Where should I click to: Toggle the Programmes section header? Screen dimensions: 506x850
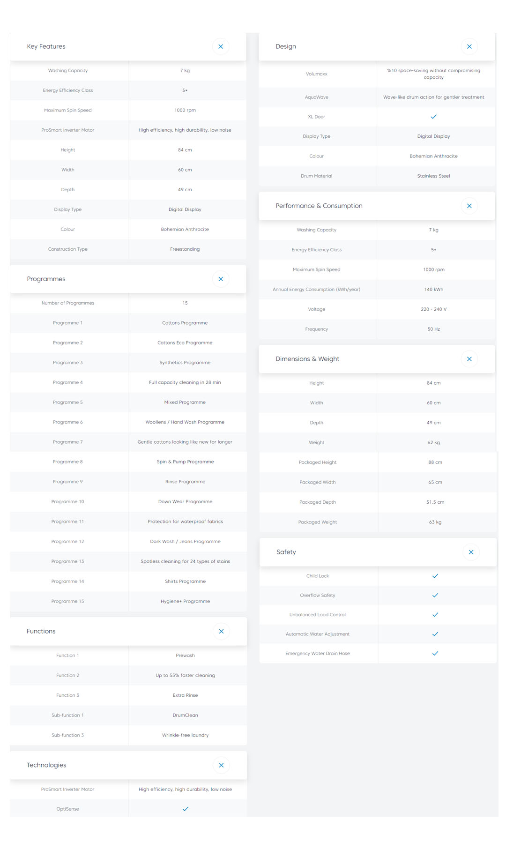click(x=117, y=279)
